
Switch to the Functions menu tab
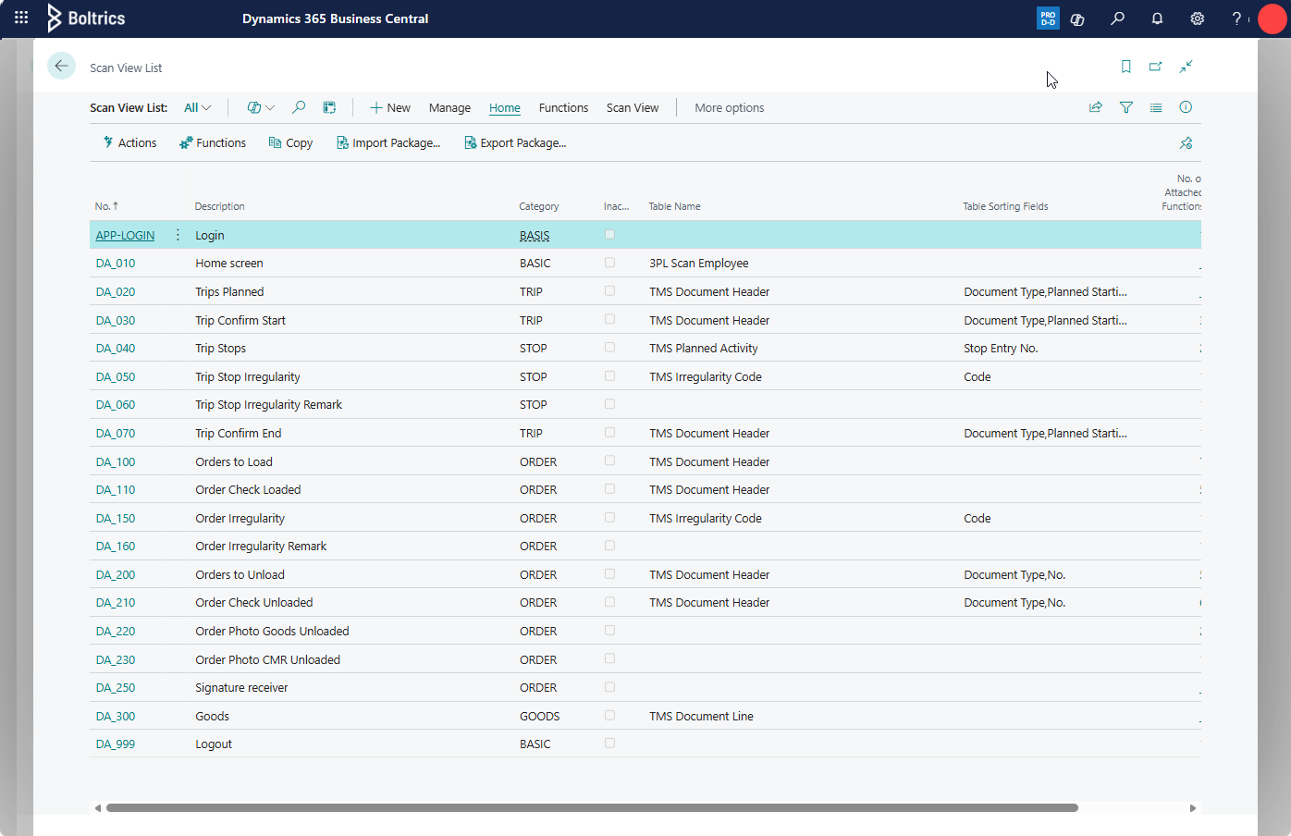563,107
